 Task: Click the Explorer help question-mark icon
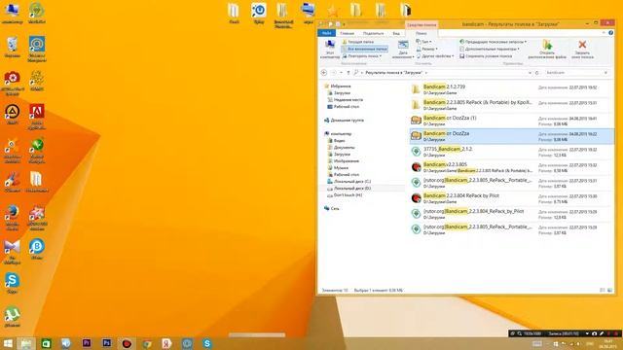point(610,33)
